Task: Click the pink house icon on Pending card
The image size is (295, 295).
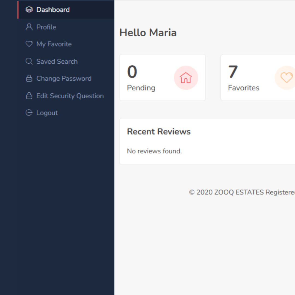Action: (x=186, y=78)
